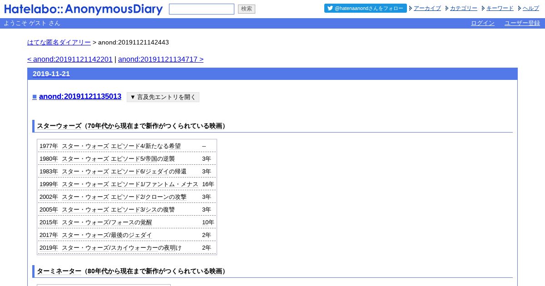Expand 言及先エントリを開く
The width and height of the screenshot is (545, 286).
tap(163, 97)
